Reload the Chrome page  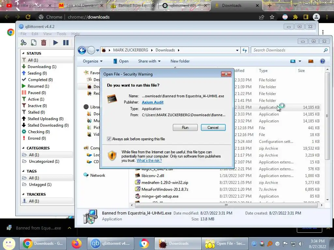(28, 17)
